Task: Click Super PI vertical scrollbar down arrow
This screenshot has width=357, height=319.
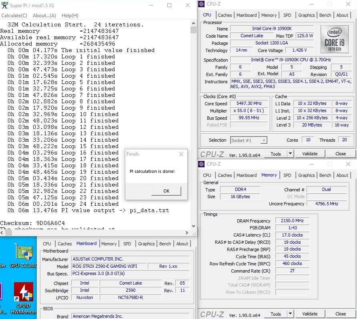Action: (x=193, y=226)
